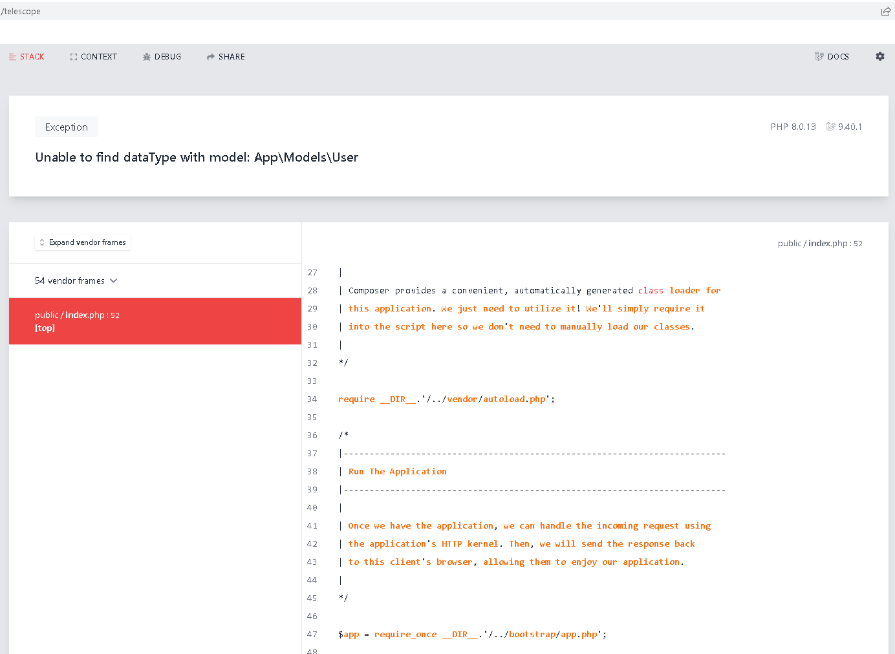Click the Expand vendor frames button
895x654 pixels.
(83, 242)
